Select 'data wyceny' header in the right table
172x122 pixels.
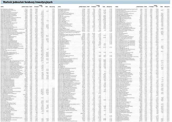pos(167,7)
